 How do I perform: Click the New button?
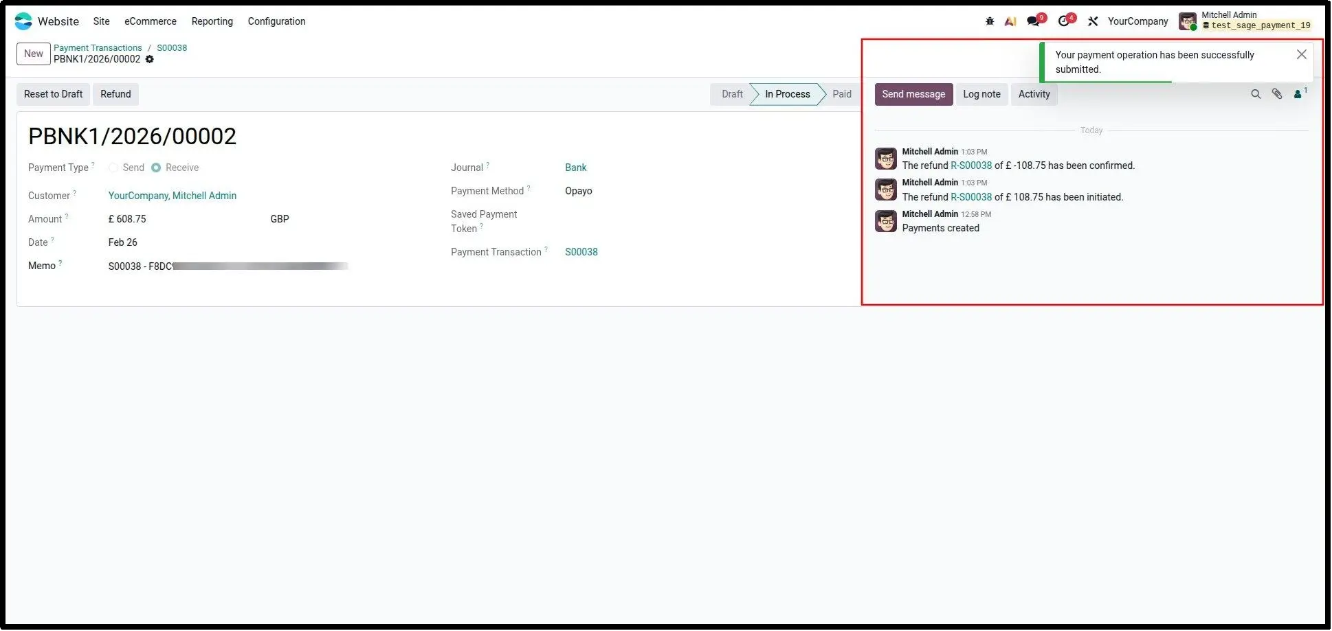click(x=34, y=54)
